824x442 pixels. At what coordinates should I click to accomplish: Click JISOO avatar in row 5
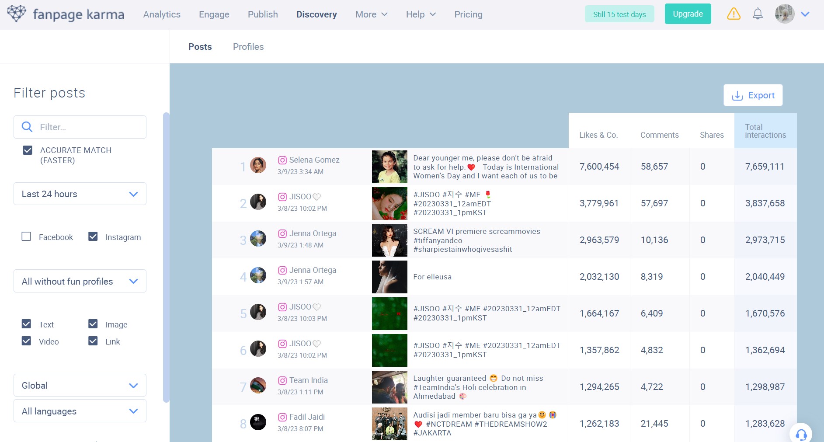pyautogui.click(x=258, y=312)
